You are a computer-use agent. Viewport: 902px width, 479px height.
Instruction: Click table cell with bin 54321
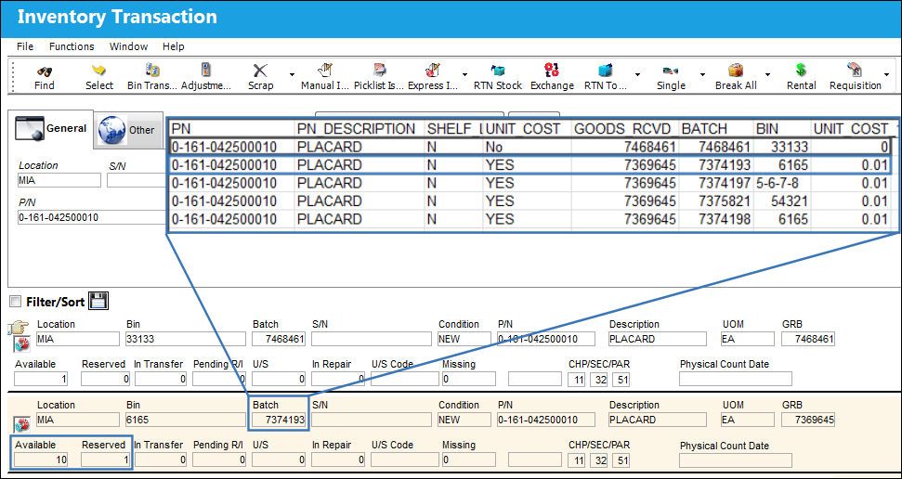782,201
